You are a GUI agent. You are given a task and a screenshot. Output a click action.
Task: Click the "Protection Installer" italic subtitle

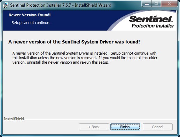153,26
